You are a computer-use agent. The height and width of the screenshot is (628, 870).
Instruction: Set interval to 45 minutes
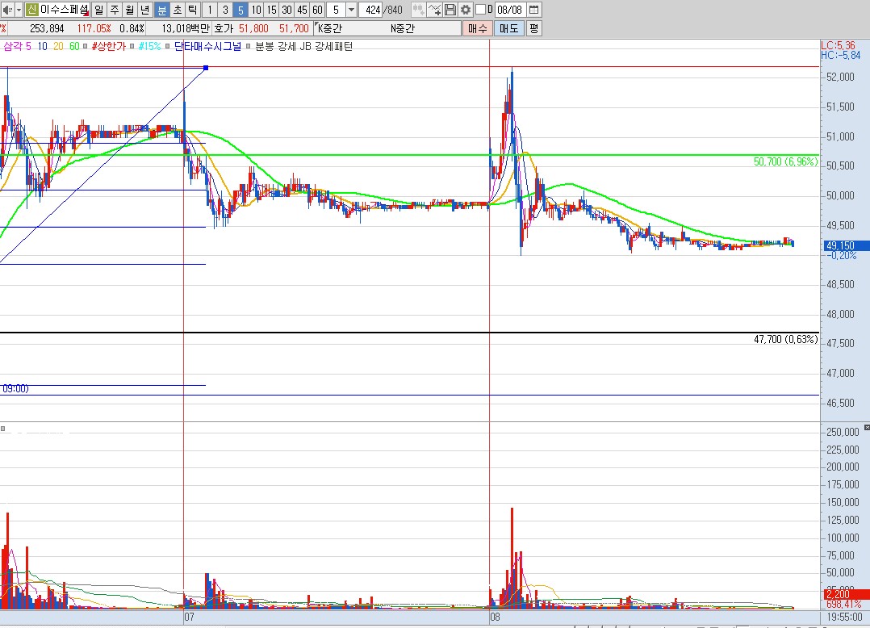click(303, 10)
